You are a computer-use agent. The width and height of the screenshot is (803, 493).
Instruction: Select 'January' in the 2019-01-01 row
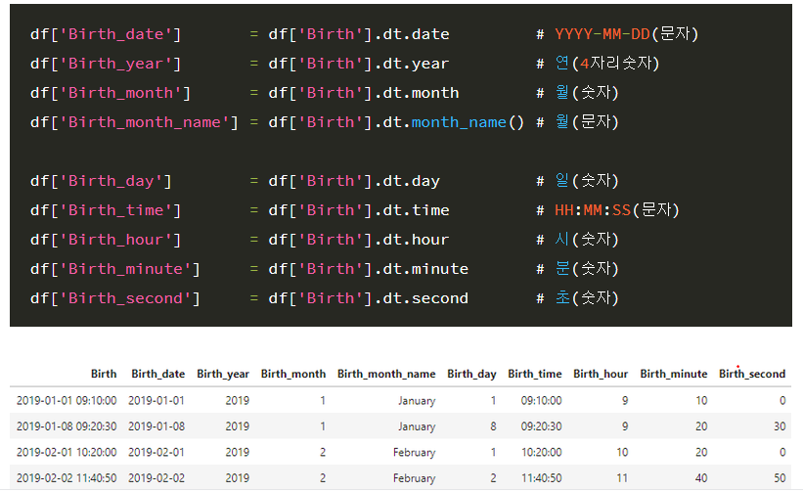[x=417, y=401]
